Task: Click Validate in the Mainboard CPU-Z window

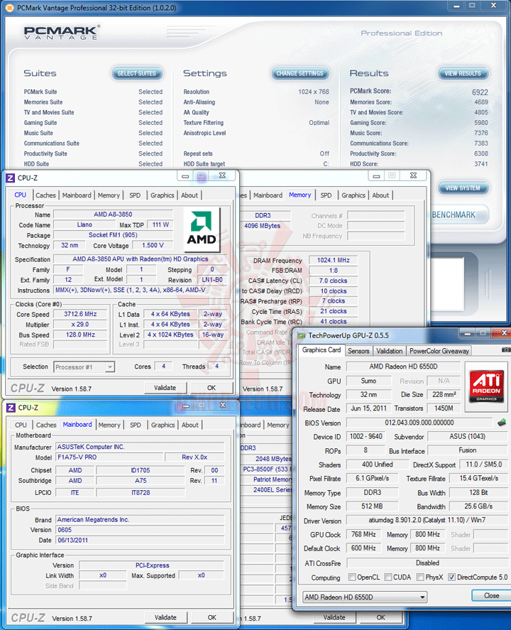Action: click(165, 617)
